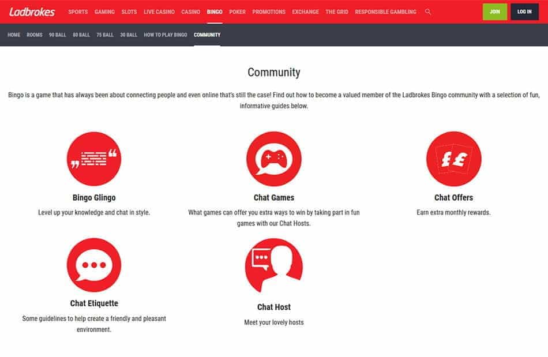Viewport: 548px width, 357px height.
Task: Go to the Exchange section
Action: point(306,12)
